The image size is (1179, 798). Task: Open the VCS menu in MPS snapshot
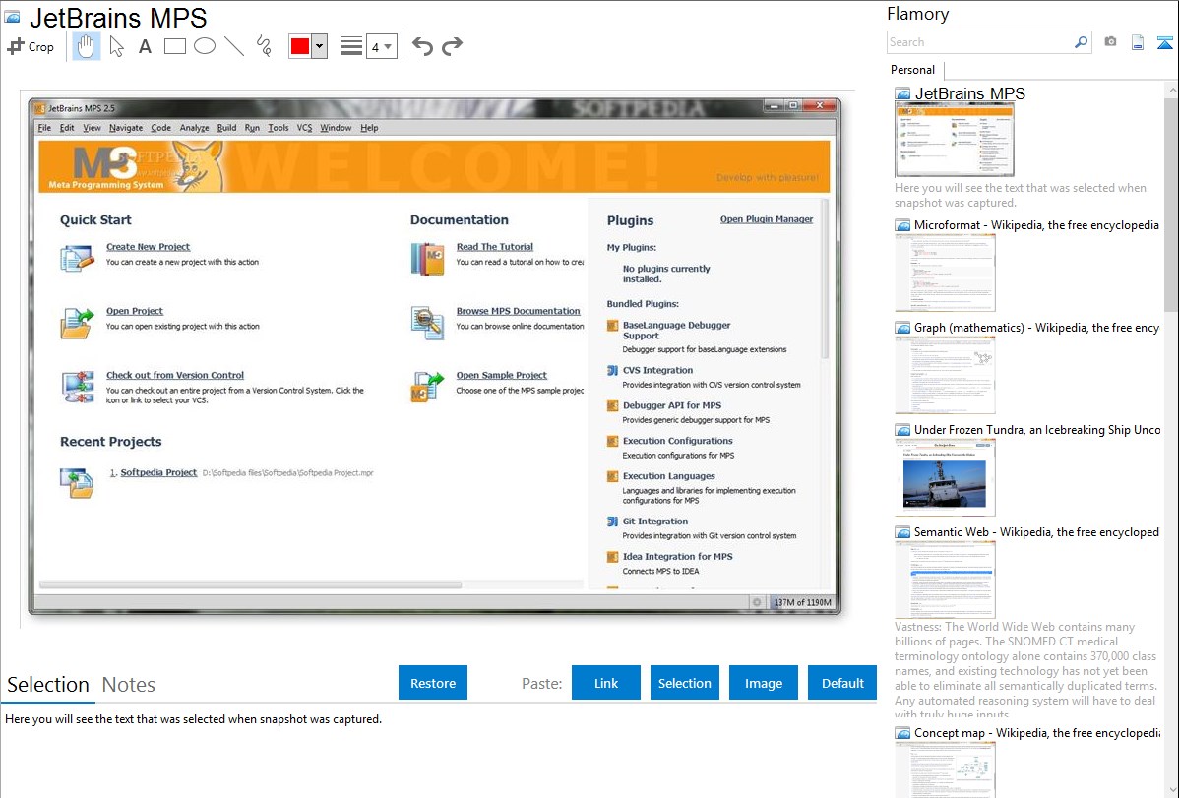pyautogui.click(x=304, y=128)
